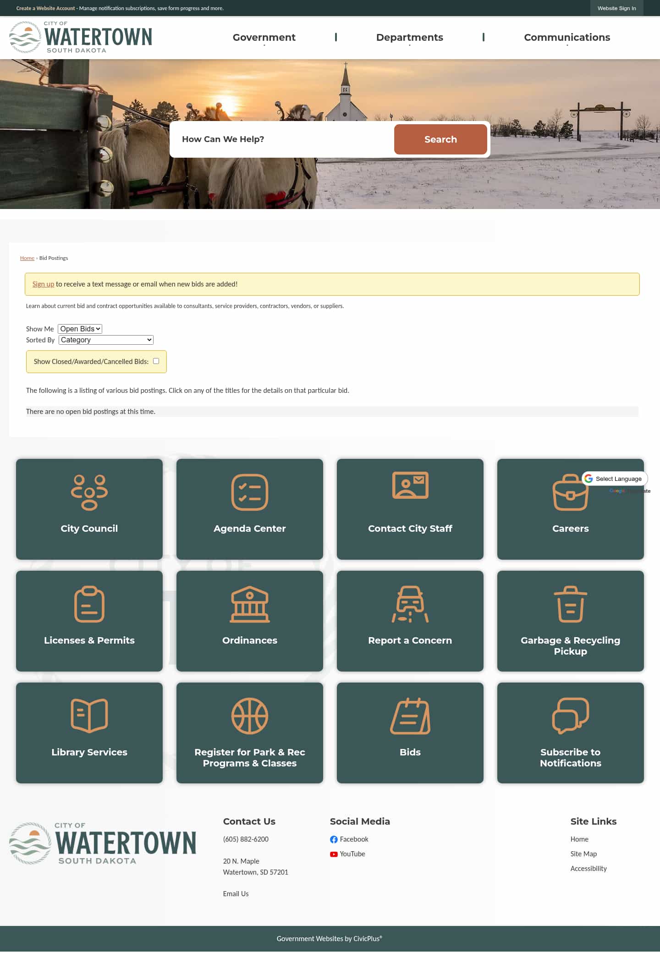Click the phone number (605) 882-6200
This screenshot has width=660, height=953.
246,839
